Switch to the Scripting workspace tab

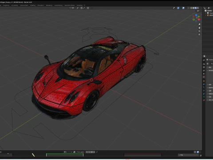point(79,5)
